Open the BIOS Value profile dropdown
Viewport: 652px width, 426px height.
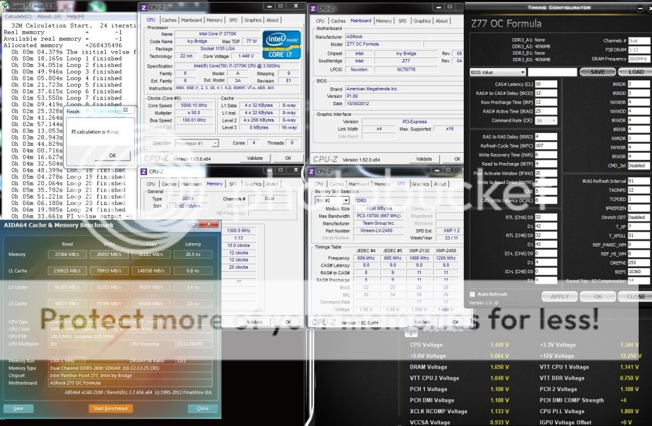pos(506,72)
